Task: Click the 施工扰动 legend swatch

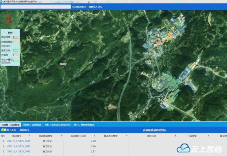Action: coord(16,50)
